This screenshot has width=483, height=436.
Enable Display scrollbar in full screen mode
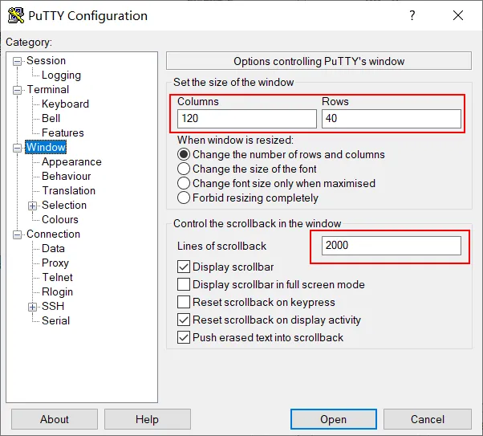[x=184, y=284]
